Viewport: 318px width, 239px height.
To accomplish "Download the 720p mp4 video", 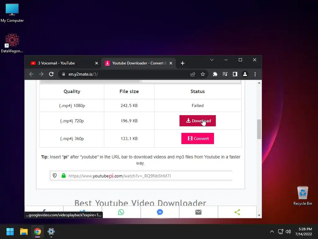I will pyautogui.click(x=198, y=121).
